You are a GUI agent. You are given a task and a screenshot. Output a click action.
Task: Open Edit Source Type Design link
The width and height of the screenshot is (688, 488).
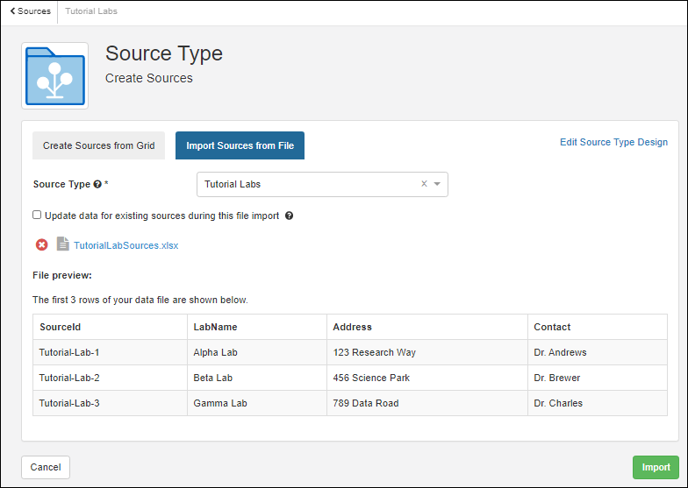613,142
